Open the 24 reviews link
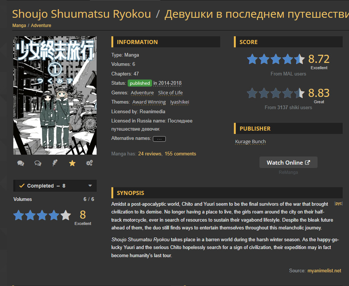Image resolution: width=349 pixels, height=286 pixels. 150,154
